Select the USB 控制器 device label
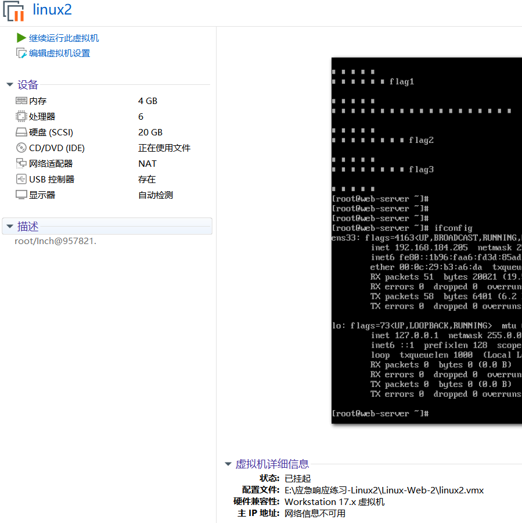Screen dimensions: 522x523 click(52, 179)
